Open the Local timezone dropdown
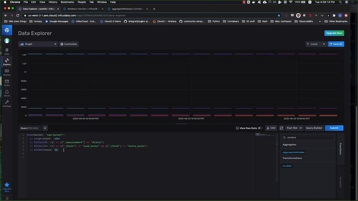The image size is (358, 201). coord(316,44)
